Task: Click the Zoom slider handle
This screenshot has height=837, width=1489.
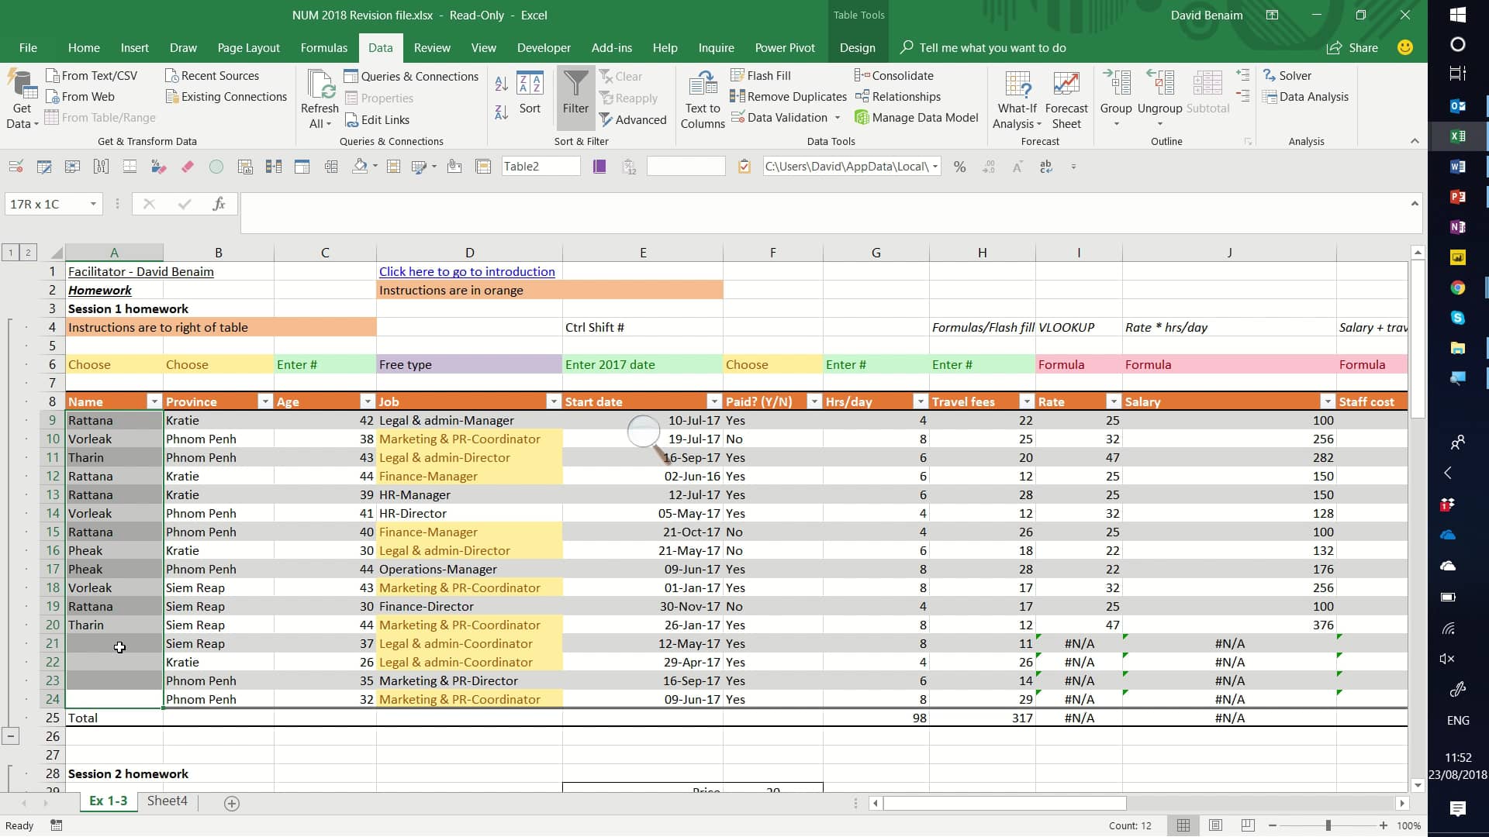Action: click(1328, 825)
